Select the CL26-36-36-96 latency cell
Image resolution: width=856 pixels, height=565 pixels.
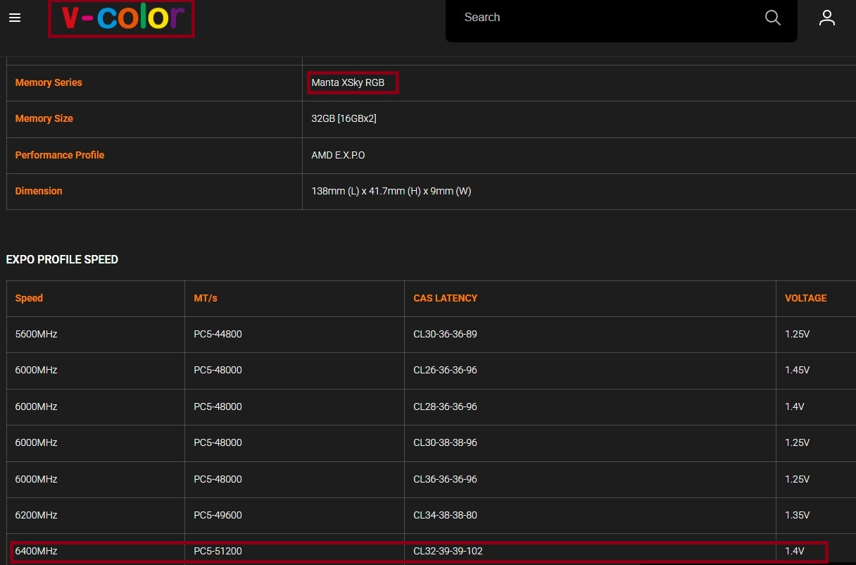click(445, 370)
